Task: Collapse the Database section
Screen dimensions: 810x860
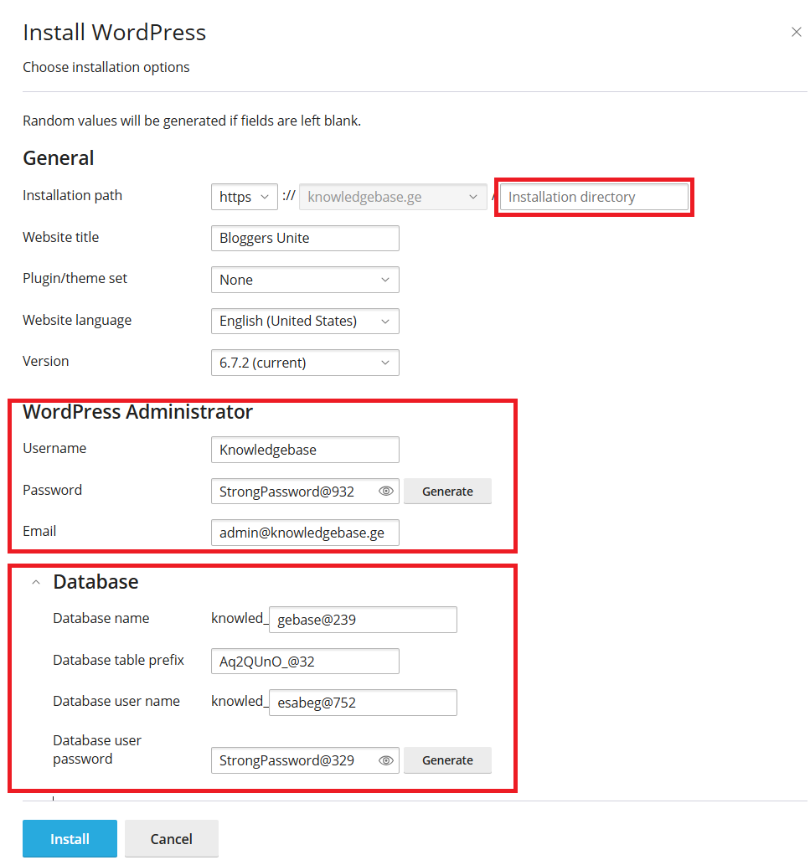Action: click(x=36, y=583)
